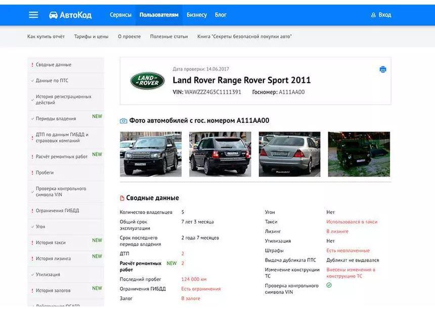Open the hamburger menu icon
Image resolution: width=435 pixels, height=309 pixels.
click(33, 15)
